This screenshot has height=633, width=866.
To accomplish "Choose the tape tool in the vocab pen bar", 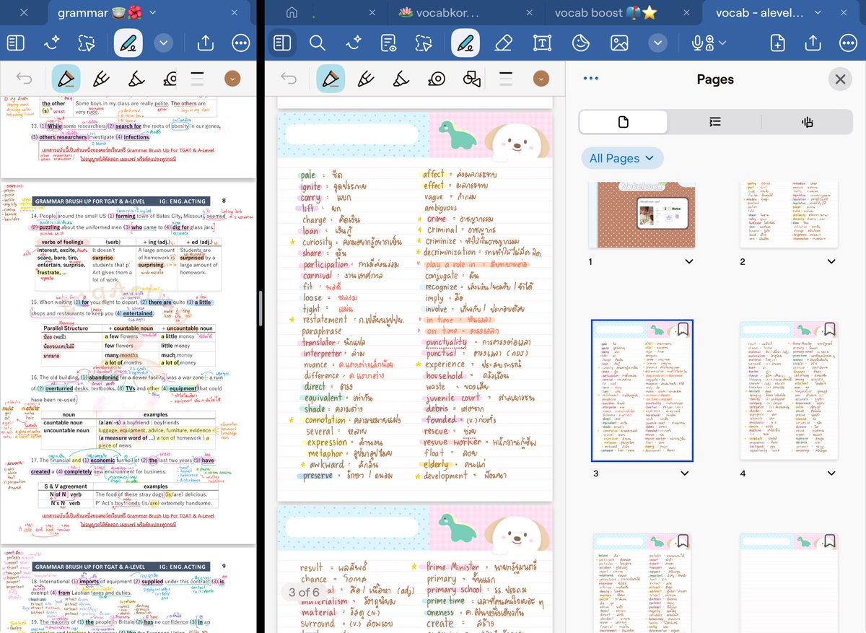I will [437, 79].
